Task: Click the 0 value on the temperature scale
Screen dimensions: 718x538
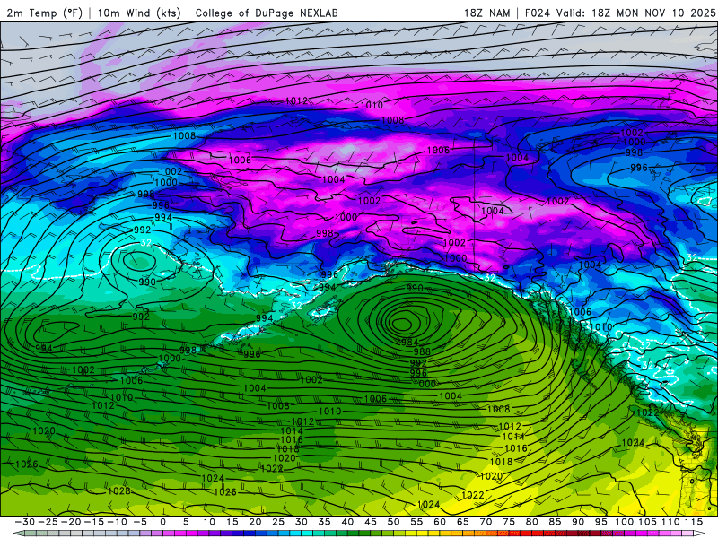Action: 163,522
